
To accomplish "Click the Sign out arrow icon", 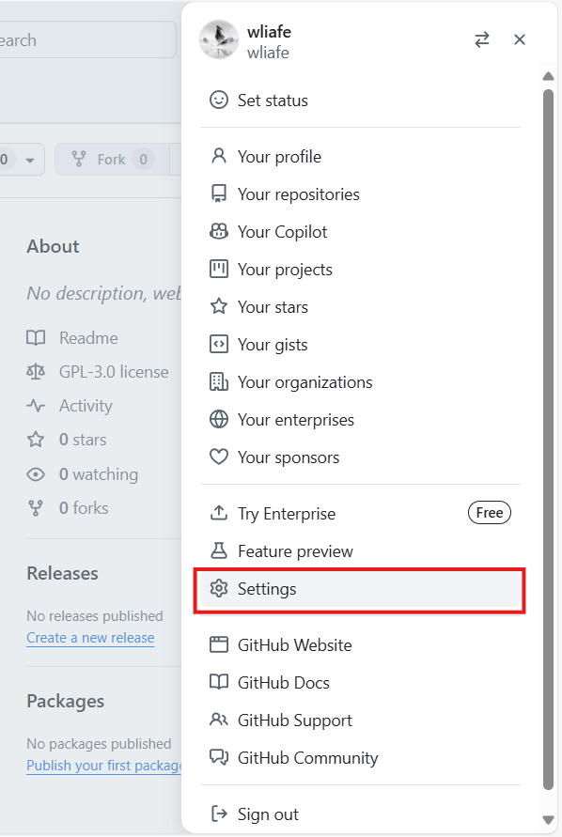I will point(218,814).
